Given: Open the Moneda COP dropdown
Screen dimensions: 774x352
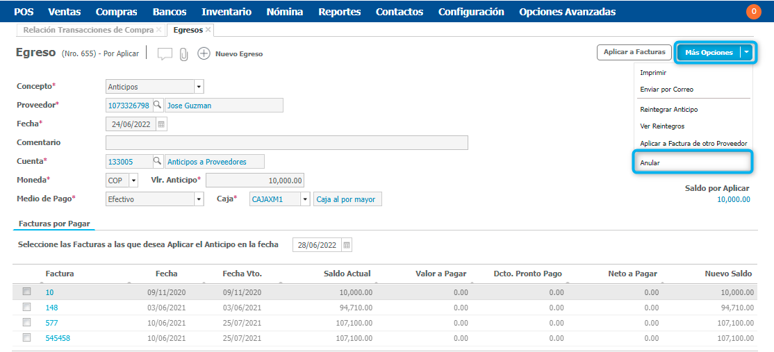Looking at the screenshot, I should pos(133,181).
